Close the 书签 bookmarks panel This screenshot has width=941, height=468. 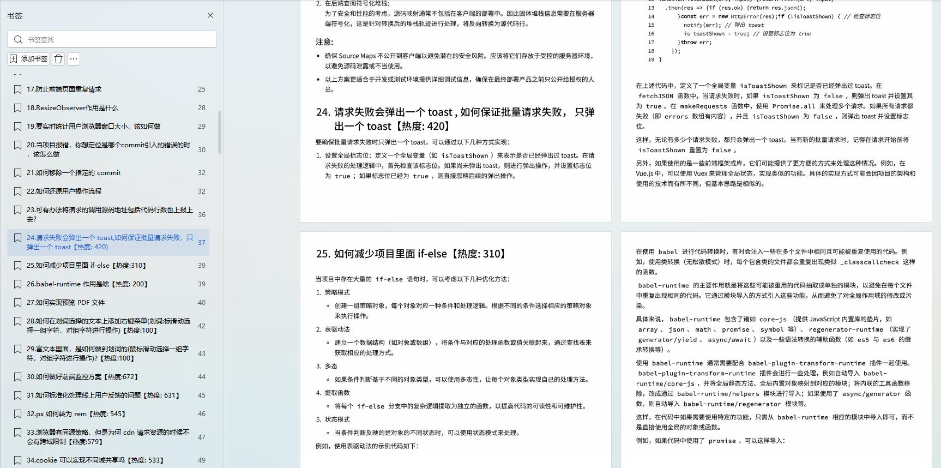210,15
